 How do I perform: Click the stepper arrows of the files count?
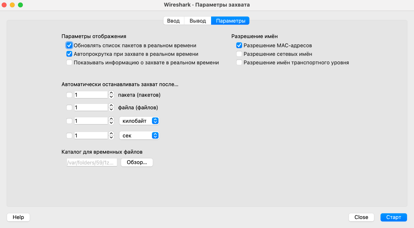(x=111, y=108)
